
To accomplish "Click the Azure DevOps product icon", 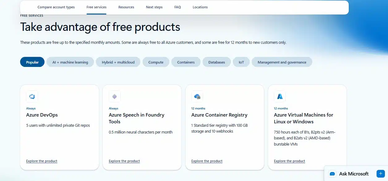I will [x=32, y=97].
